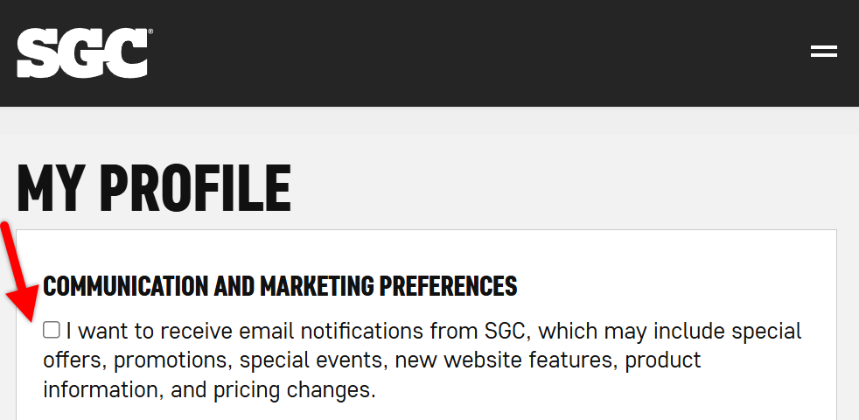Viewport: 859px width, 420px height.
Task: Click the registered trademark symbol beside logo
Action: 150,32
